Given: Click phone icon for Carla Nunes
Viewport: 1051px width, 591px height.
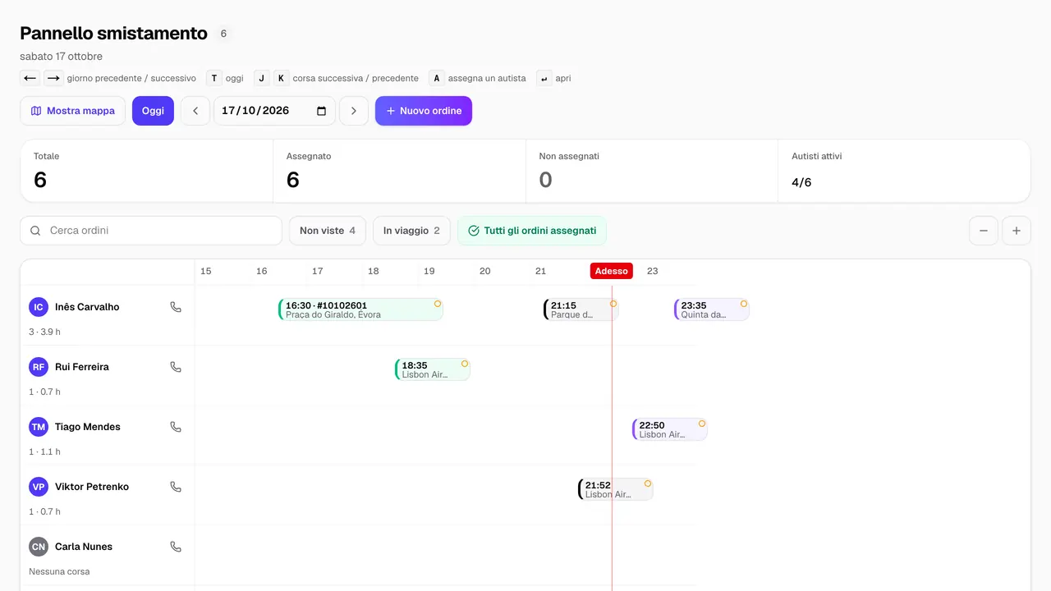Looking at the screenshot, I should 176,547.
